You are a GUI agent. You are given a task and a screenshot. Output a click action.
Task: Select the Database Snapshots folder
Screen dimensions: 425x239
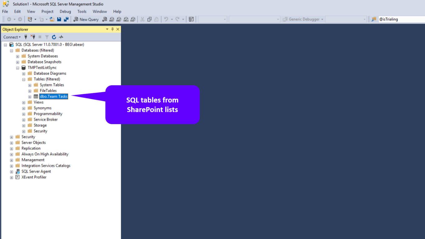tap(44, 62)
